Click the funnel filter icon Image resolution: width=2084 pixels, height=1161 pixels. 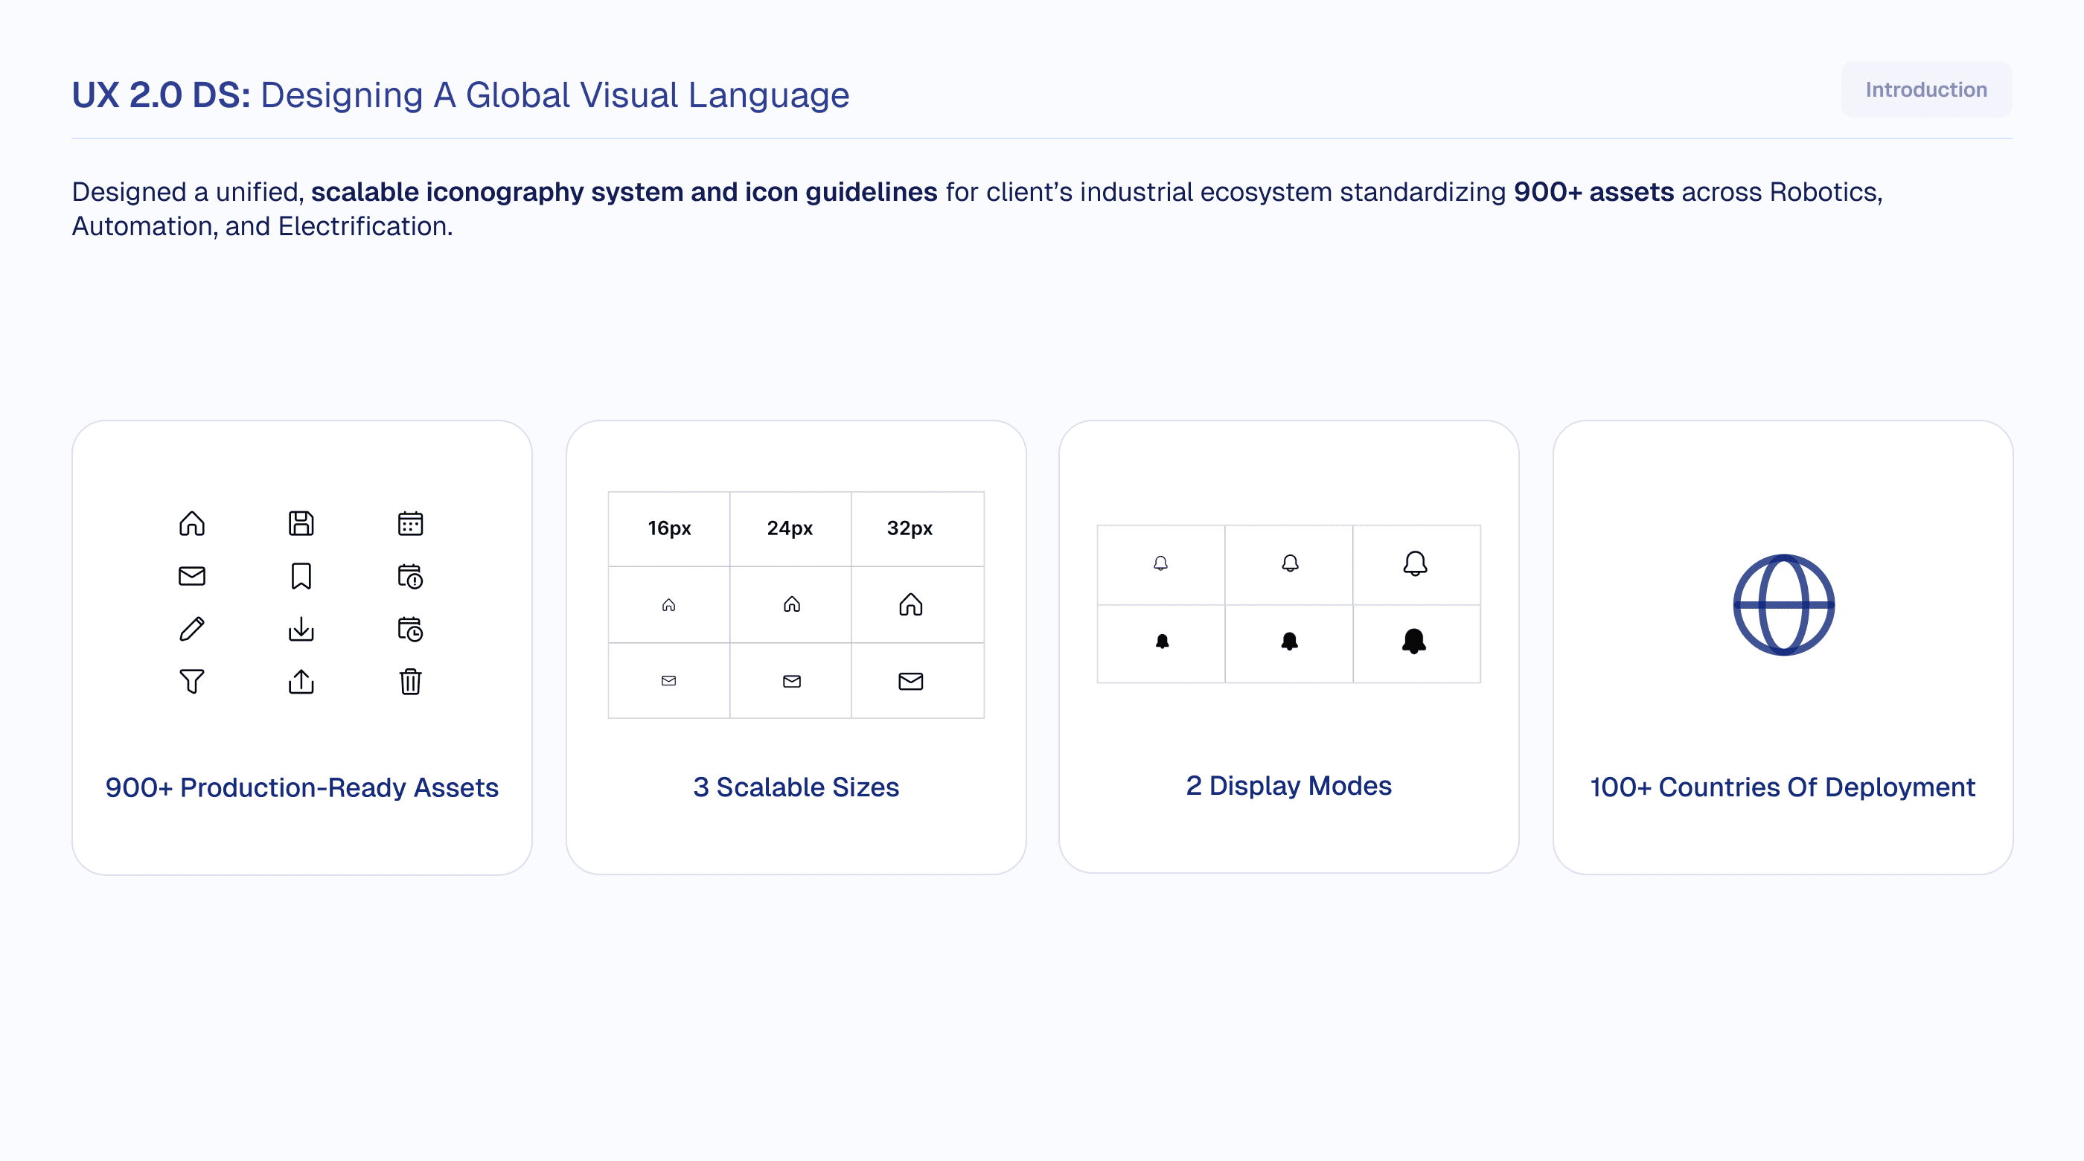tap(192, 681)
